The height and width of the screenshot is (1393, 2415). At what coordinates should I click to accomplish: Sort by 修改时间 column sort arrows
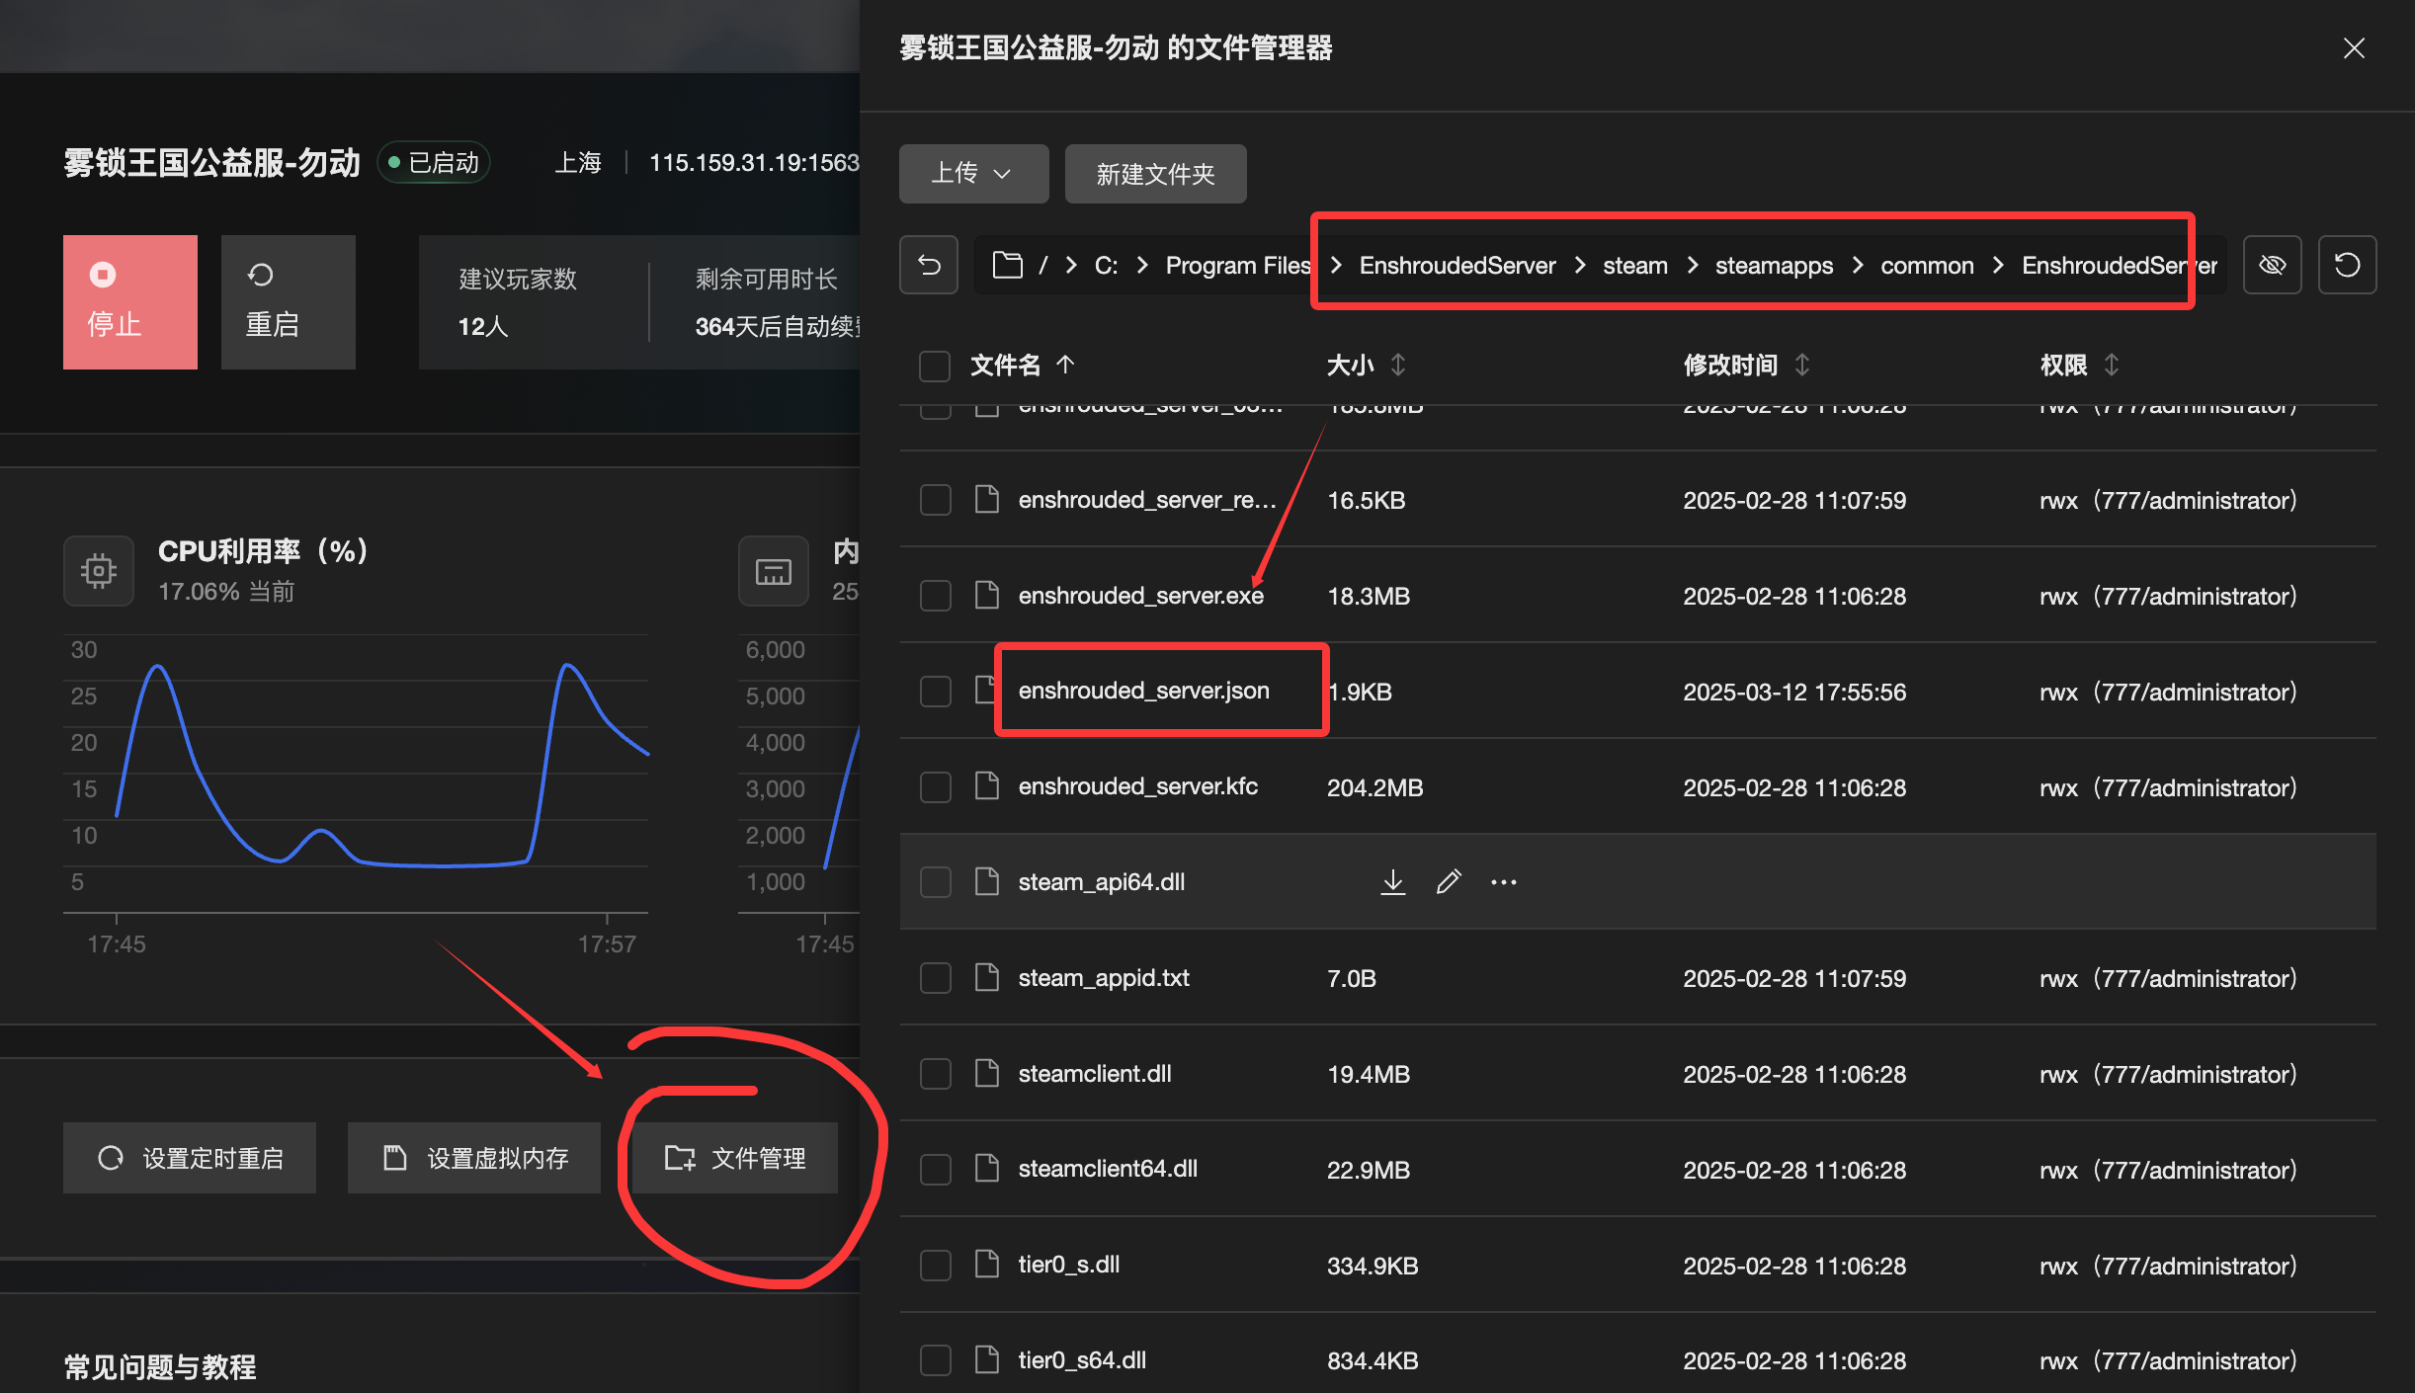click(1801, 366)
